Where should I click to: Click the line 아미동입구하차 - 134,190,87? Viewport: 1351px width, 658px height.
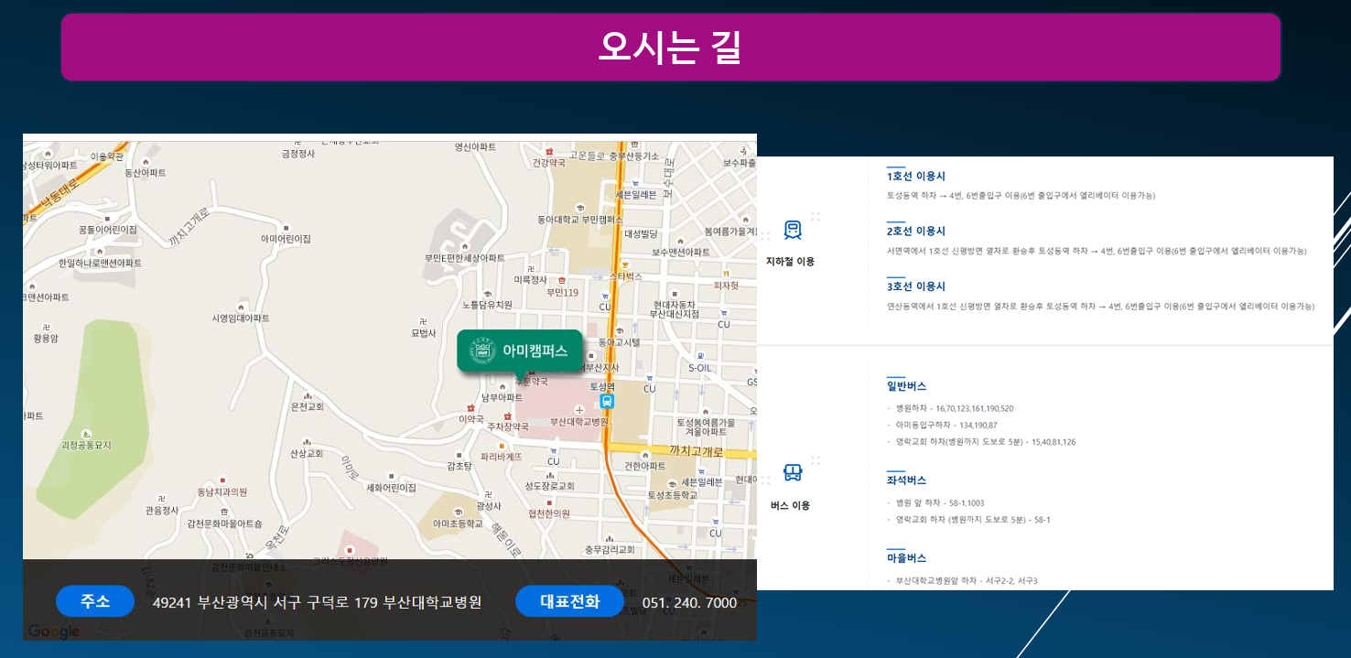pos(946,425)
